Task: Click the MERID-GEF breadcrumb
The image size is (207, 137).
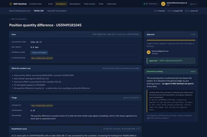Action: point(39,11)
